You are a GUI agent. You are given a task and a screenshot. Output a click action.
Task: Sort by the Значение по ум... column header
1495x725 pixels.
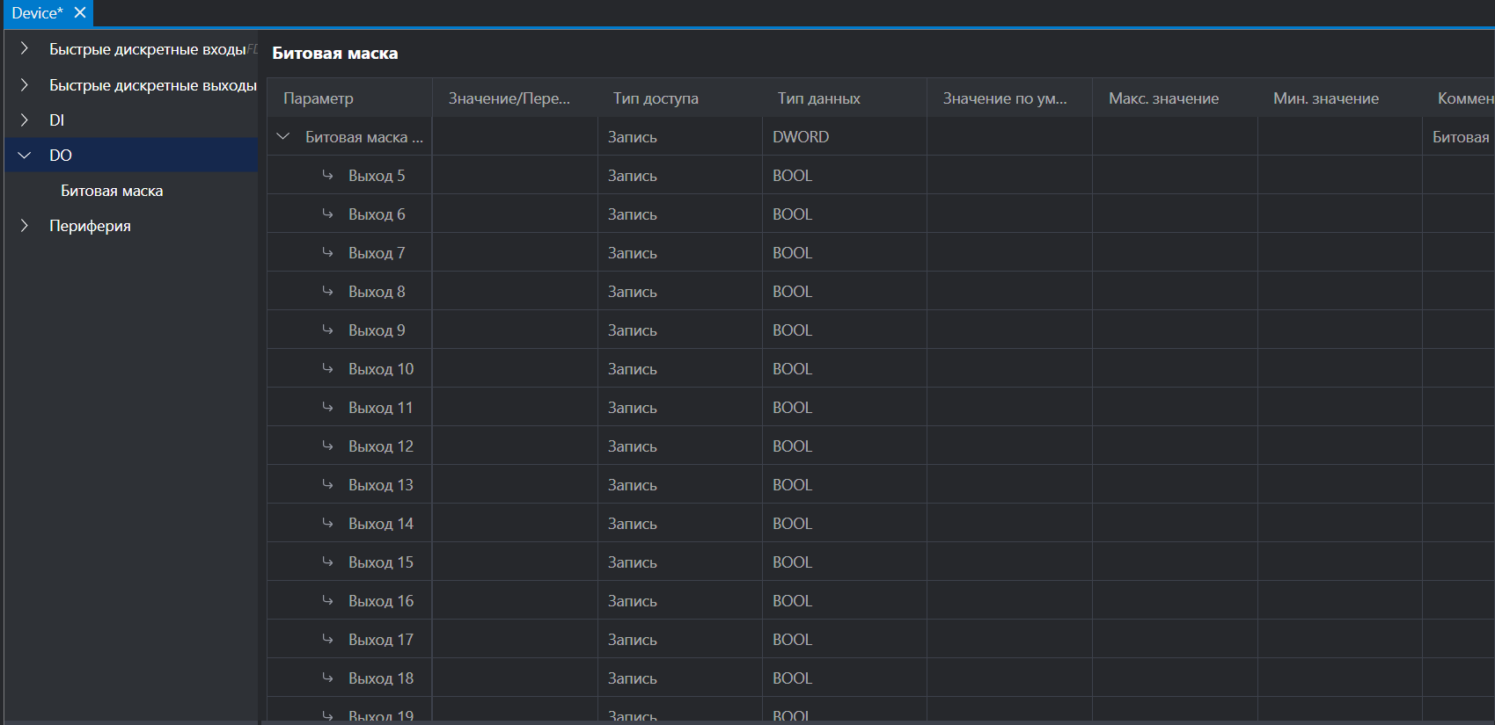(x=1009, y=98)
